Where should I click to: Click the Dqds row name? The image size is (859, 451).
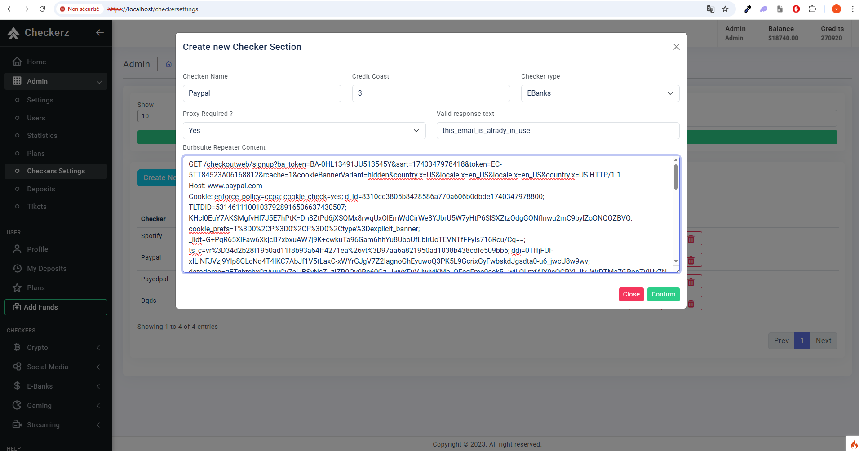[x=149, y=301]
